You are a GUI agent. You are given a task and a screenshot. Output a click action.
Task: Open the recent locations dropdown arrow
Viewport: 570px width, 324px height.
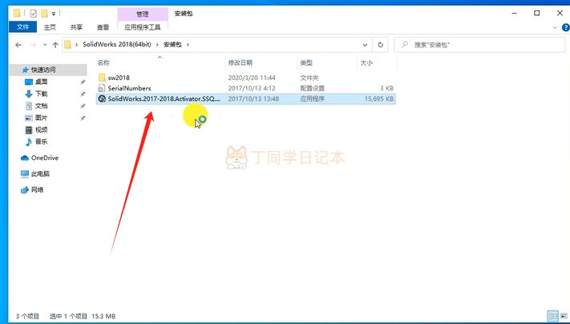pyautogui.click(x=45, y=45)
